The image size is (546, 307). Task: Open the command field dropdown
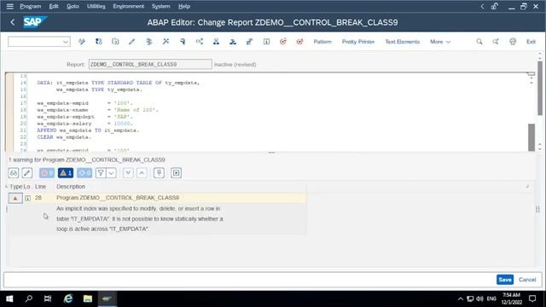point(66,42)
